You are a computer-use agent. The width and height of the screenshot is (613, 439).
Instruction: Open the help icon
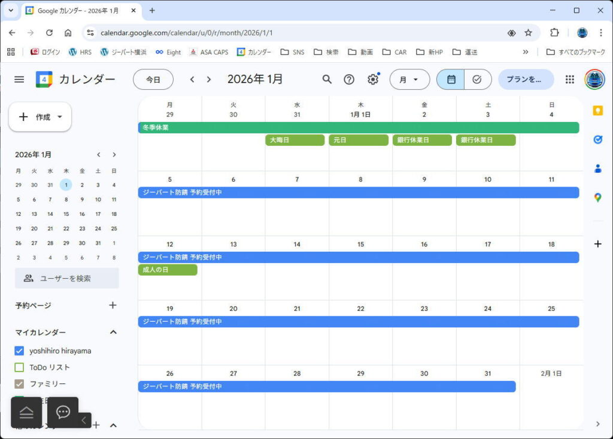[x=349, y=79]
